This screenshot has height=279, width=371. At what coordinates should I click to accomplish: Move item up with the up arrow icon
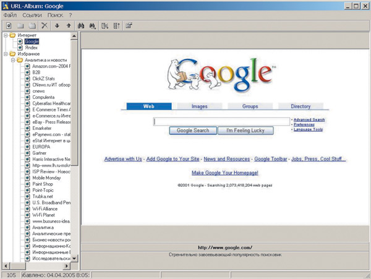pos(69,25)
